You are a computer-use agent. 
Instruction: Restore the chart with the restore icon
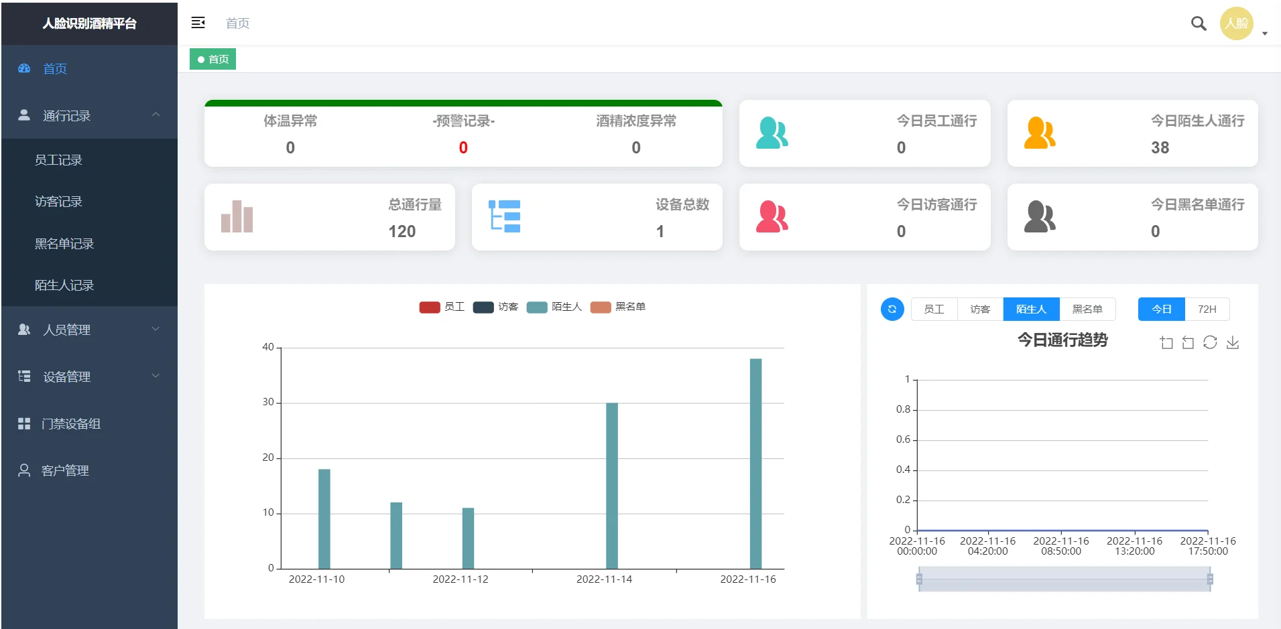(1210, 343)
